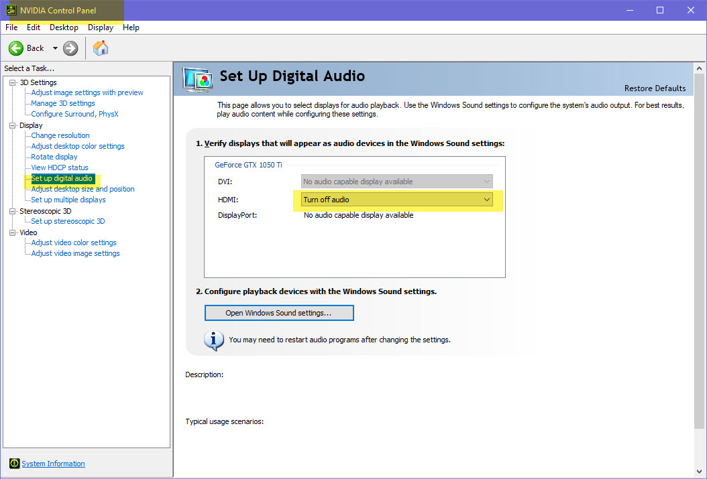
Task: Open the Edit menu
Action: pyautogui.click(x=34, y=27)
